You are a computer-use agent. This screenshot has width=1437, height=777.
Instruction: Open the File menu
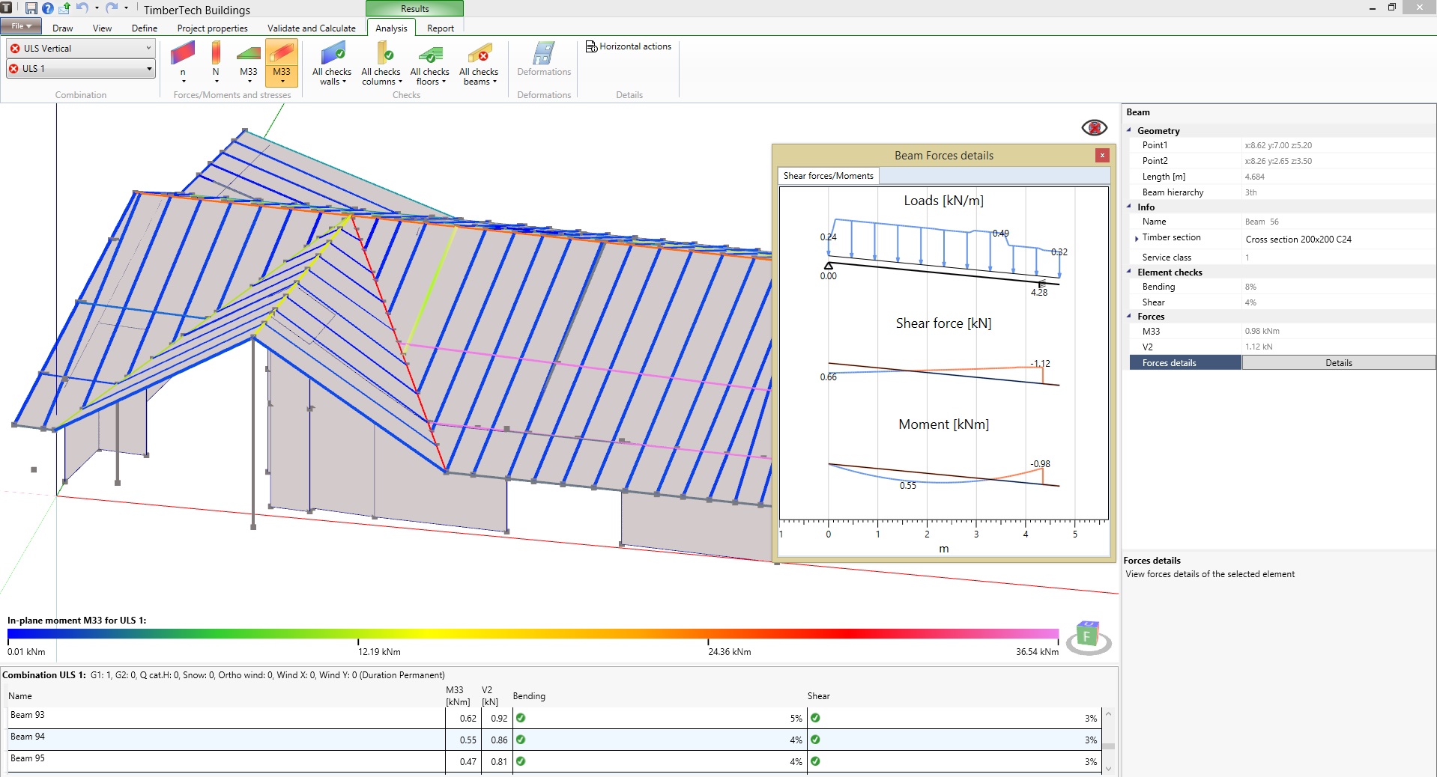pyautogui.click(x=20, y=26)
